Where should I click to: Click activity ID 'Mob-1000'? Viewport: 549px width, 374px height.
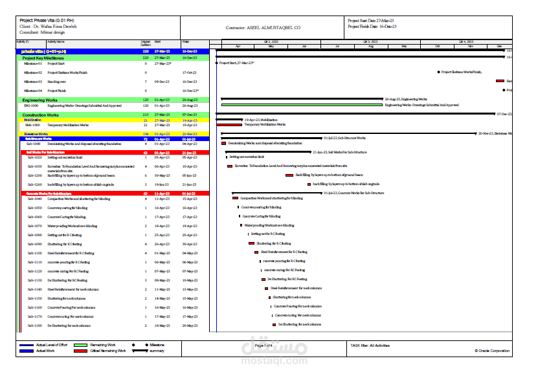click(x=32, y=126)
